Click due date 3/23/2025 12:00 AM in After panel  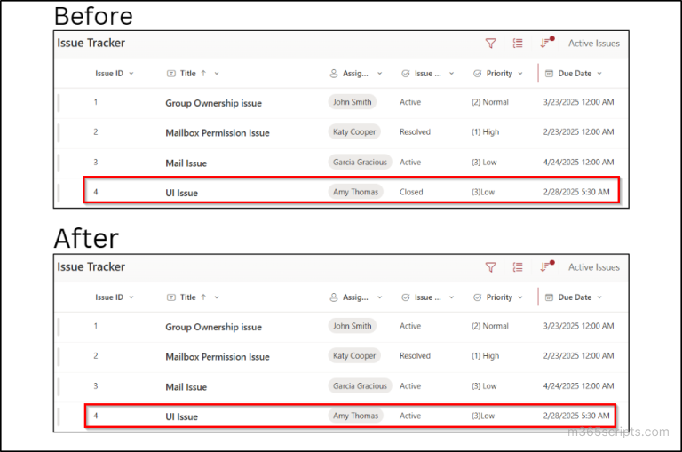[578, 326]
